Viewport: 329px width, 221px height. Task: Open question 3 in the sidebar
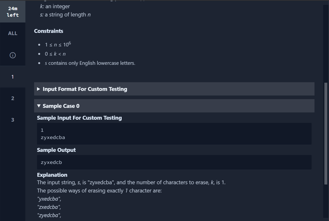click(x=13, y=120)
